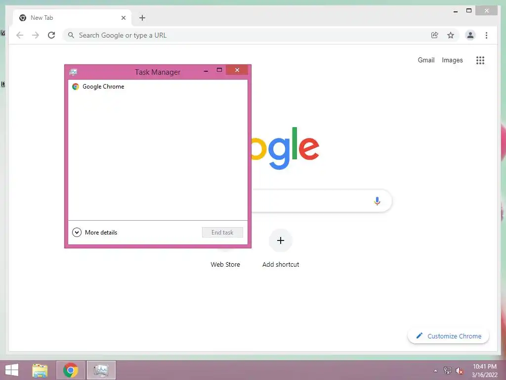Screen dimensions: 506x380
Task: Maximize the Task Manager window
Action: pyautogui.click(x=219, y=70)
